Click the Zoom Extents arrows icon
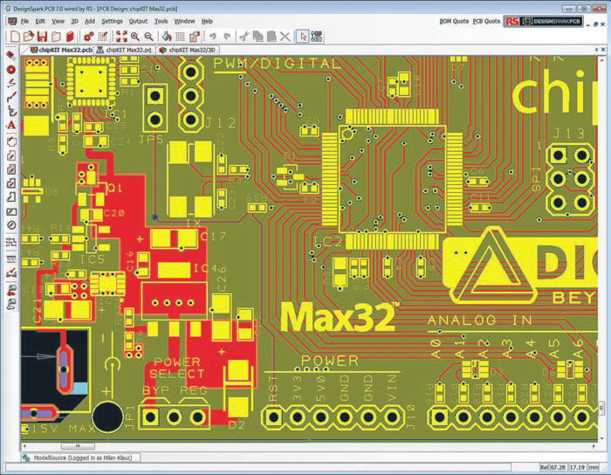This screenshot has height=475, width=611. click(121, 37)
